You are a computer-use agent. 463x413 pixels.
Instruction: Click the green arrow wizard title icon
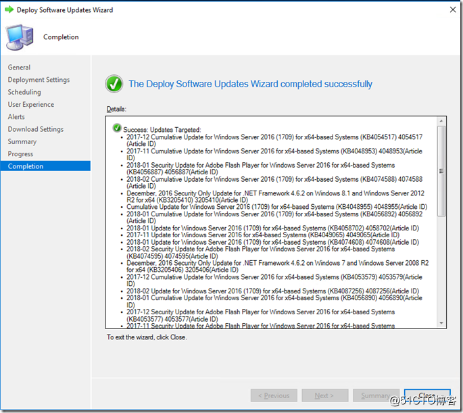point(9,9)
